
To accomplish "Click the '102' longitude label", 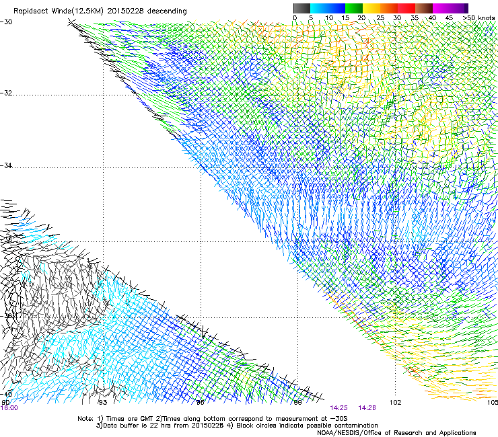I will point(396,403).
